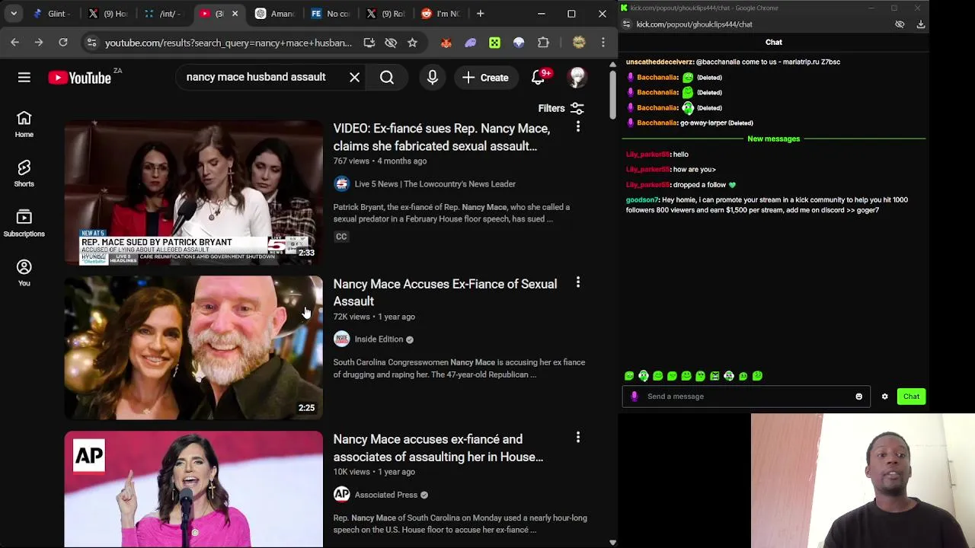Clear the YouTube search query with X
The image size is (975, 548).
pos(354,78)
